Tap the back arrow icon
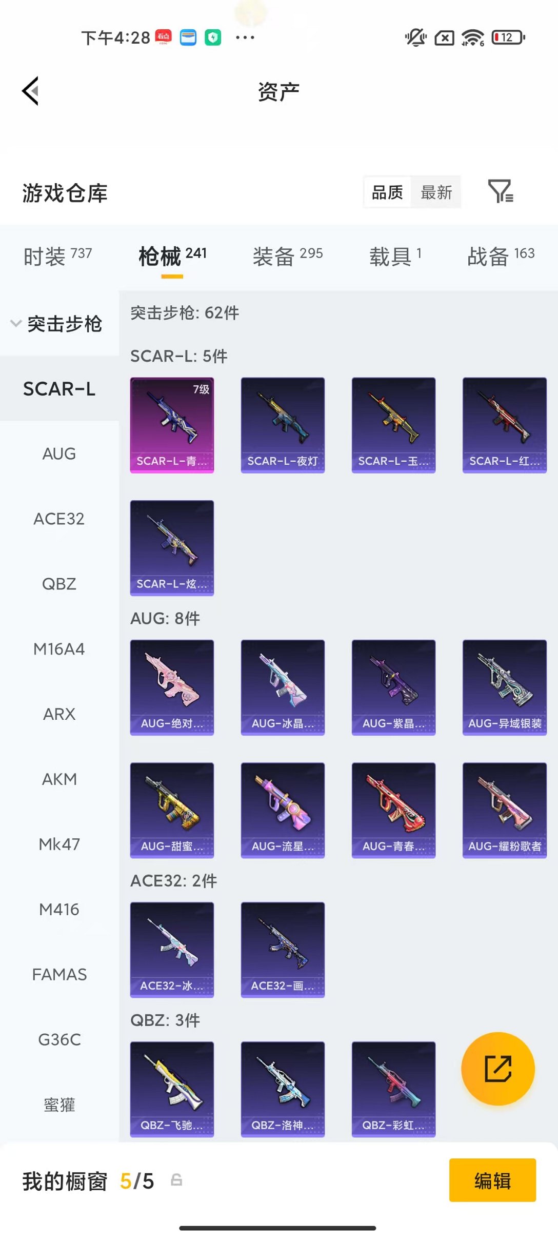This screenshot has width=558, height=1240. tap(31, 91)
